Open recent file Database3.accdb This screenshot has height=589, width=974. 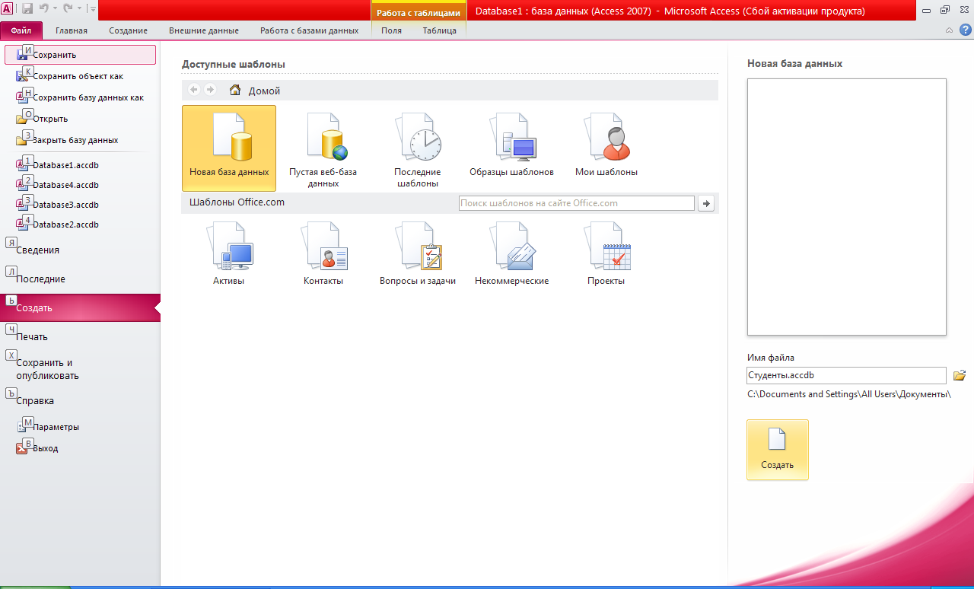click(x=80, y=205)
